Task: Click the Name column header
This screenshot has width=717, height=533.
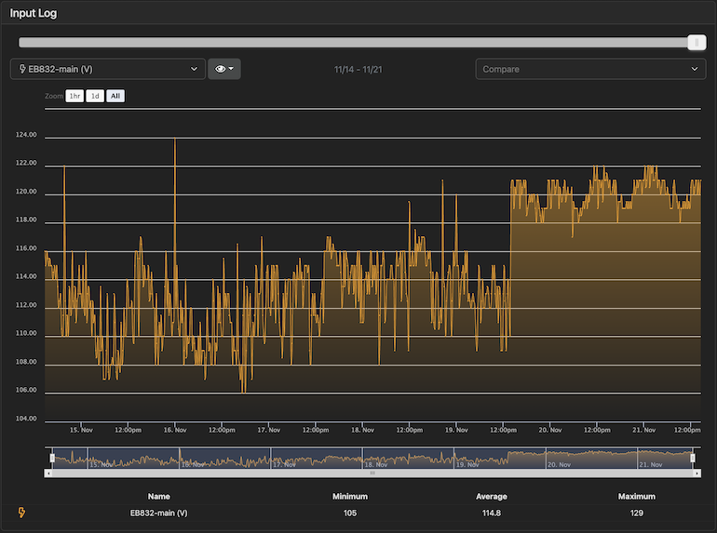Action: click(x=158, y=497)
